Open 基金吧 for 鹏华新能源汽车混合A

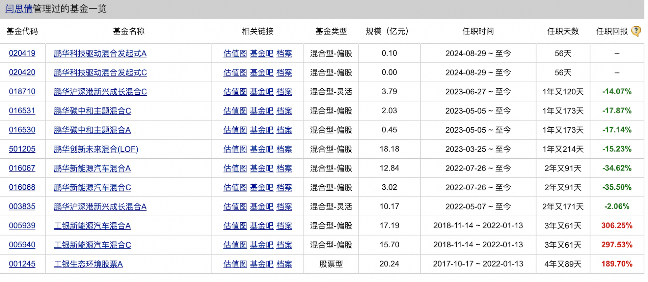coord(262,168)
